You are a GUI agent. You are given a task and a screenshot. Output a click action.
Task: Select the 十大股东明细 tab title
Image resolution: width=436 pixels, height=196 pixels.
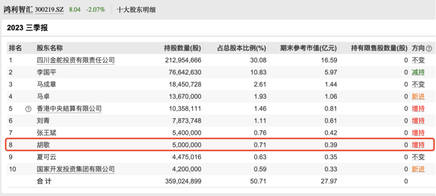point(136,10)
